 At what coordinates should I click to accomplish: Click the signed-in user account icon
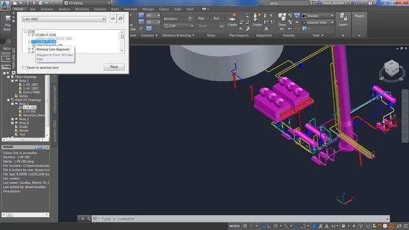[320, 3]
